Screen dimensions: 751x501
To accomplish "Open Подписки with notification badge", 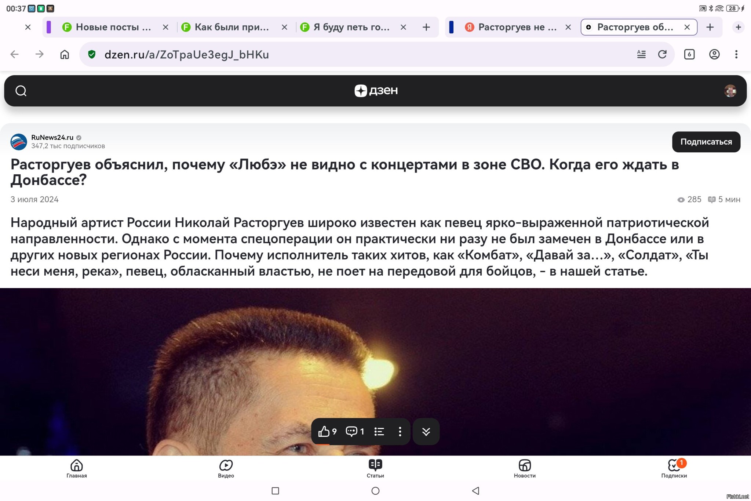I will coord(674,469).
